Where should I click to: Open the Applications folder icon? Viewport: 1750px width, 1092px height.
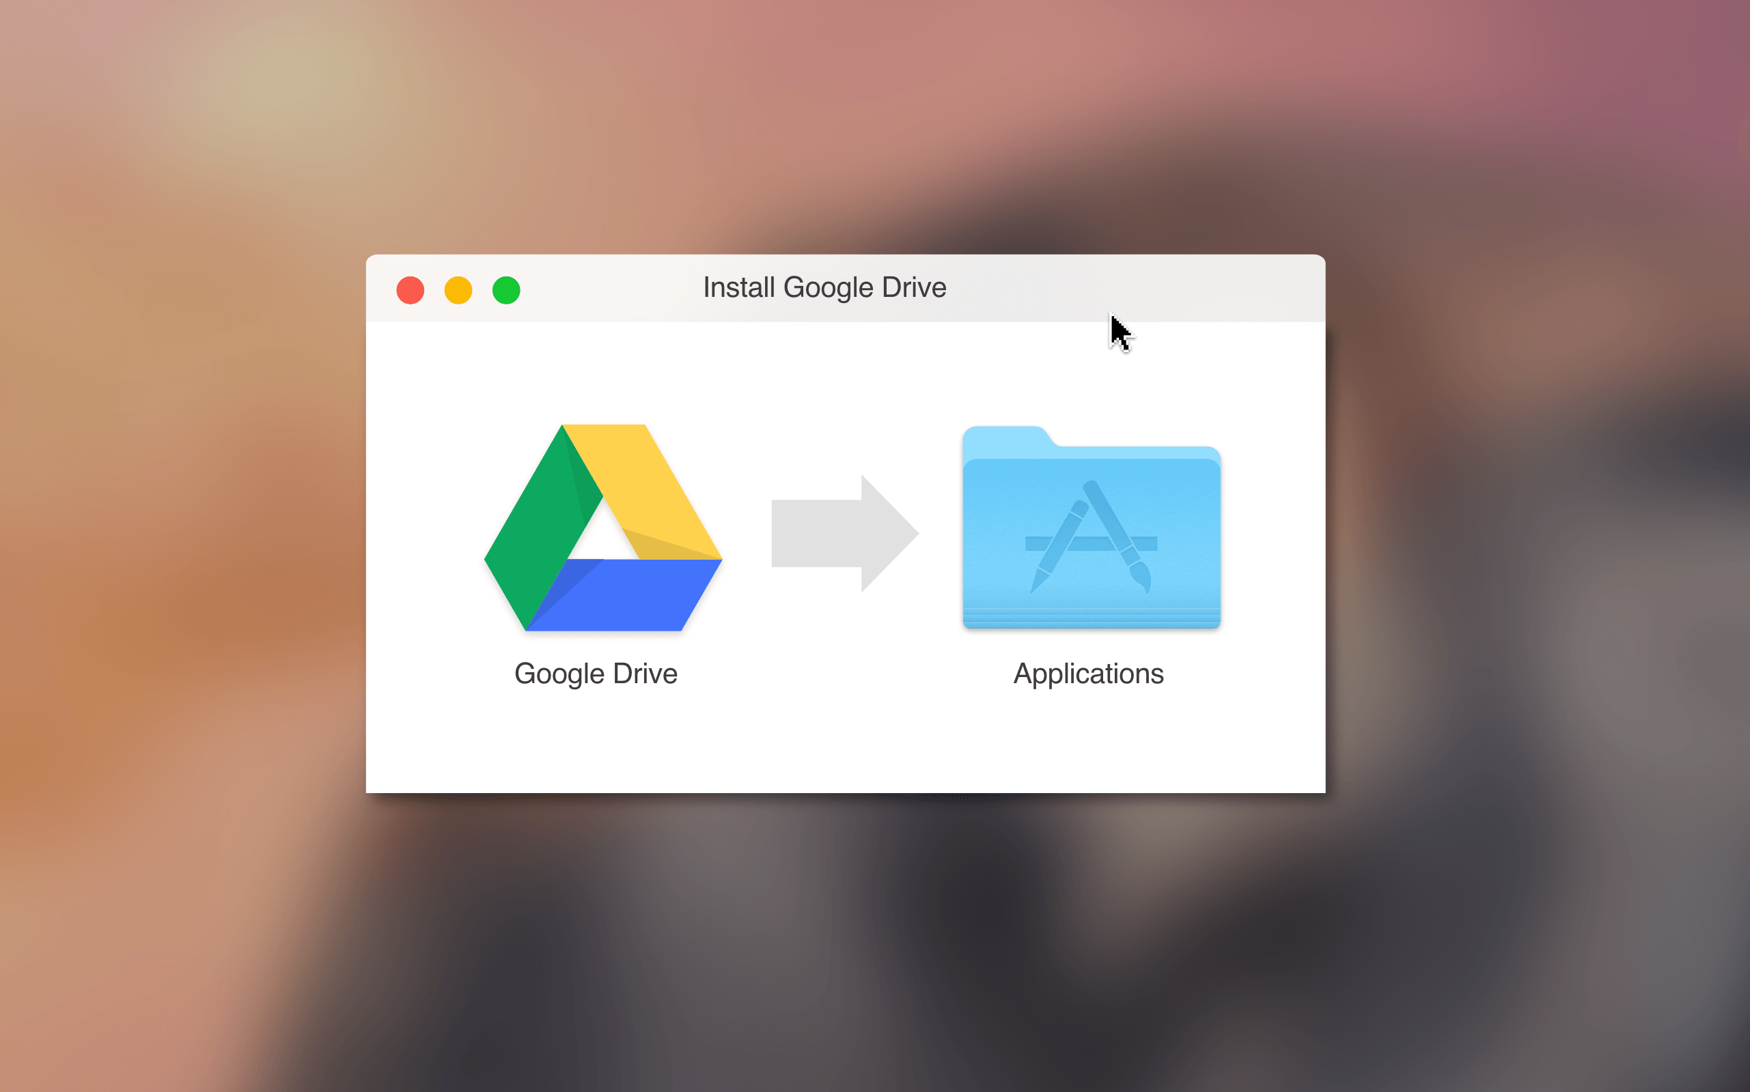pyautogui.click(x=1092, y=527)
